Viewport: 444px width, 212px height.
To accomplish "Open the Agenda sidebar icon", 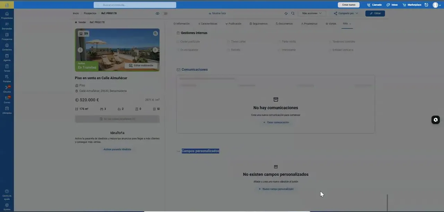I will [x=7, y=57].
